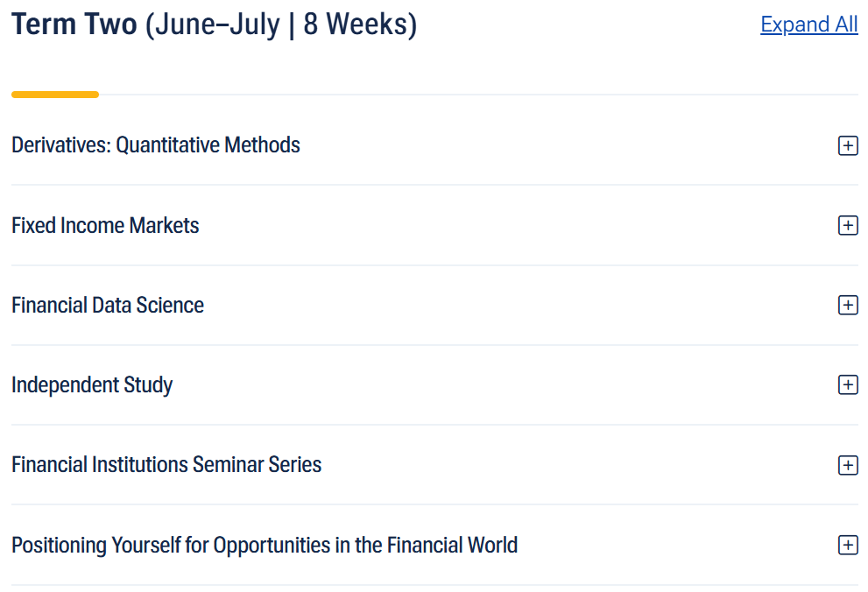Click the gray divider line beside yellow bar
The image size is (868, 592).
[x=478, y=95]
